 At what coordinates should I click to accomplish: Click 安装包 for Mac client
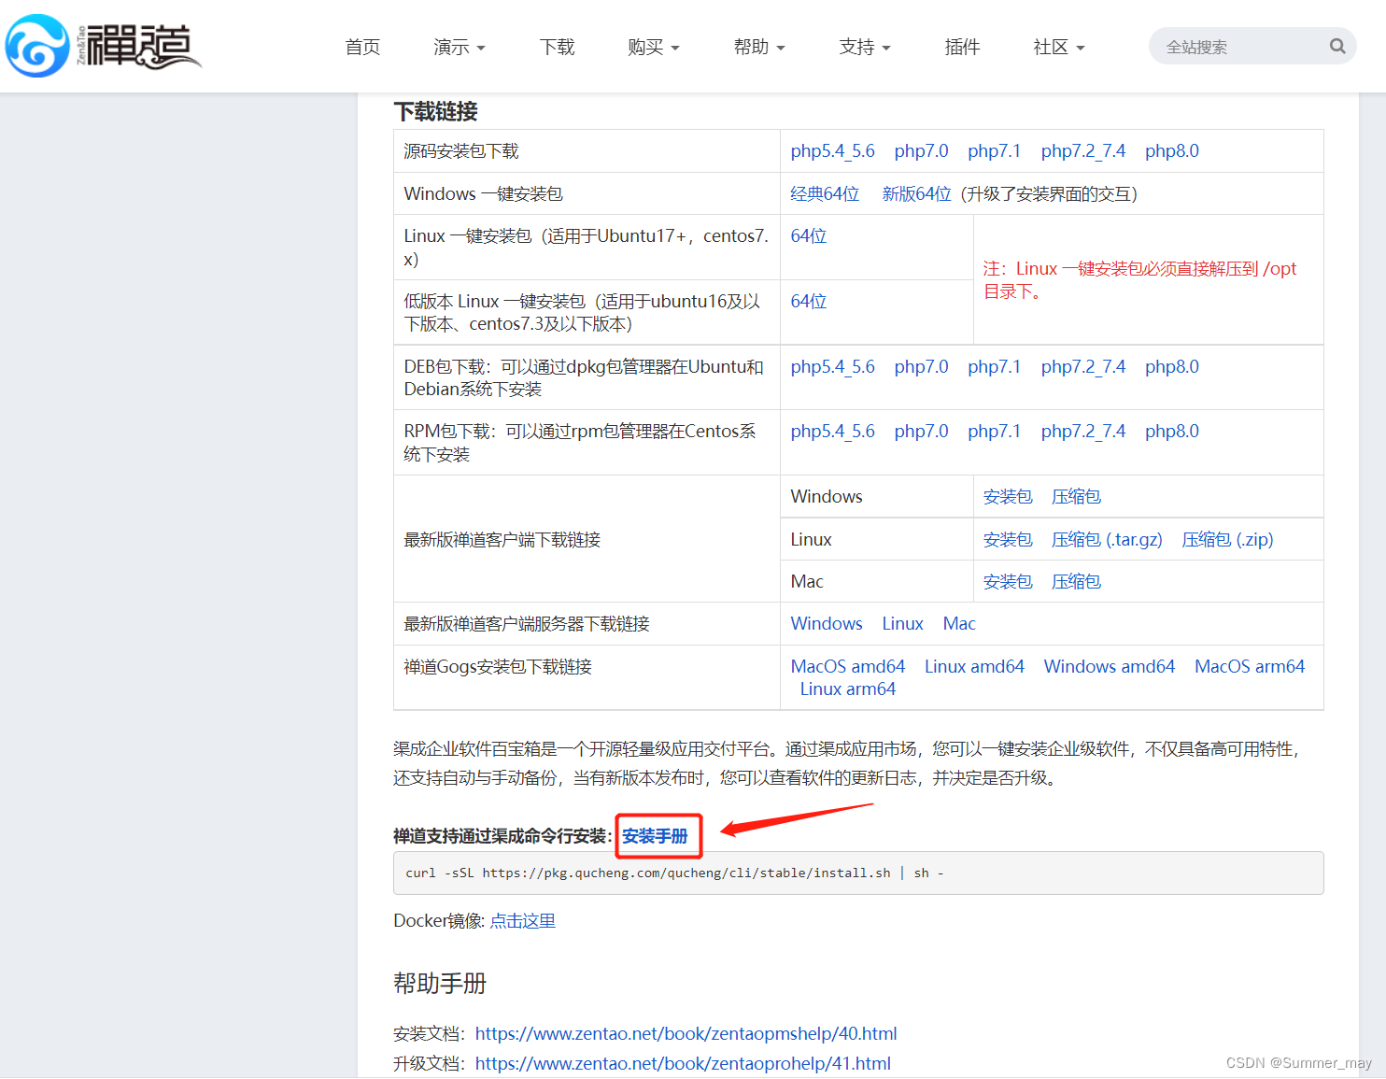click(1008, 582)
